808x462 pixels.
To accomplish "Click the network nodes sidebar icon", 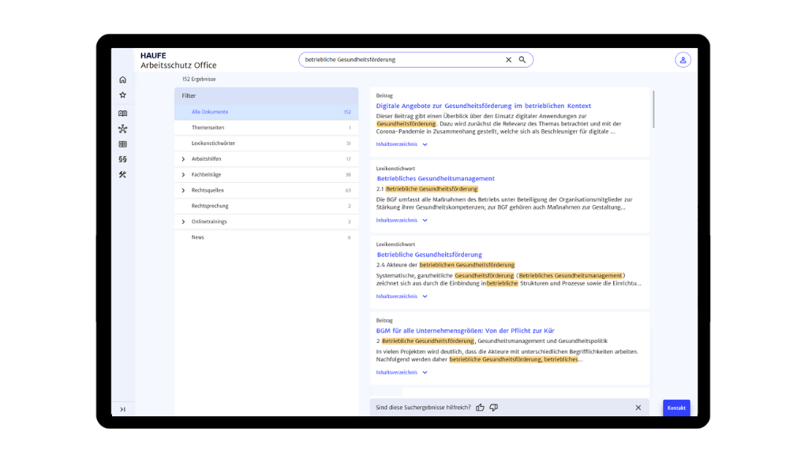I will pyautogui.click(x=122, y=129).
